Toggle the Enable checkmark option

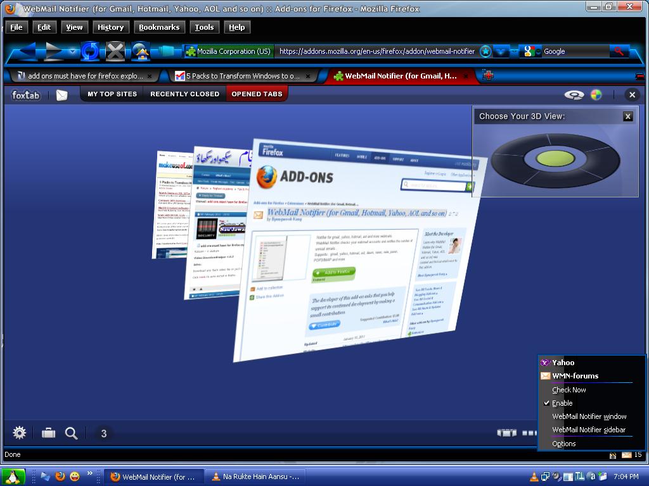coord(591,403)
